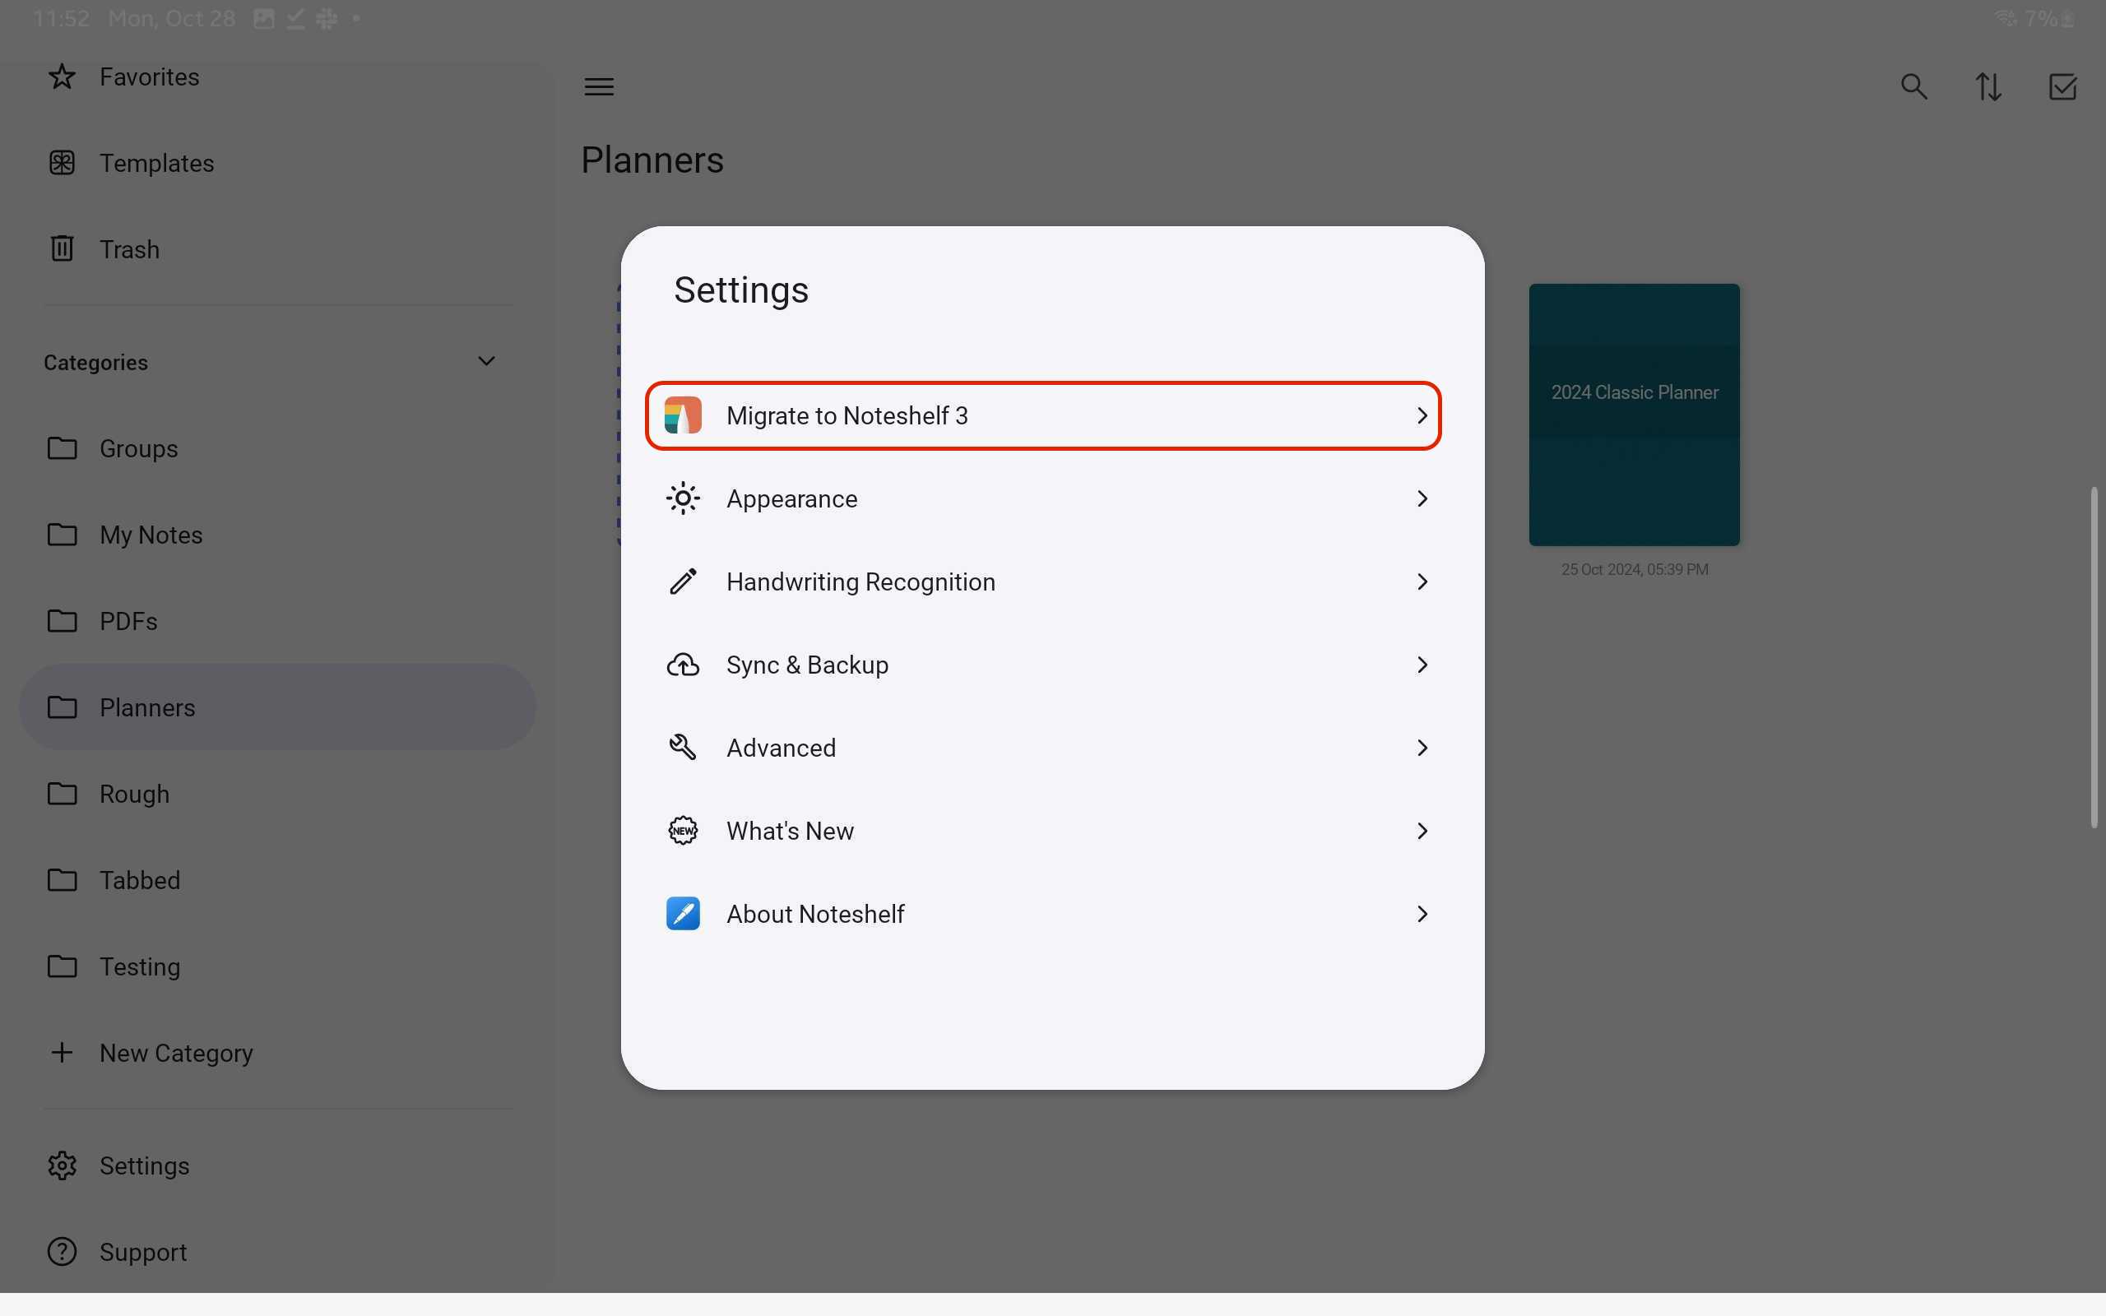2106x1316 pixels.
Task: Select the Planners category
Action: (276, 707)
